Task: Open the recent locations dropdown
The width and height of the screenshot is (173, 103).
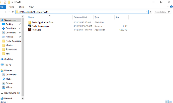Action: point(9,12)
